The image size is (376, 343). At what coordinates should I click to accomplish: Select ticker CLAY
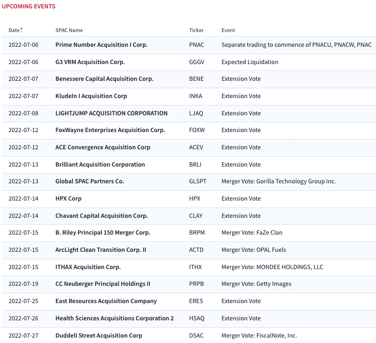196,216
